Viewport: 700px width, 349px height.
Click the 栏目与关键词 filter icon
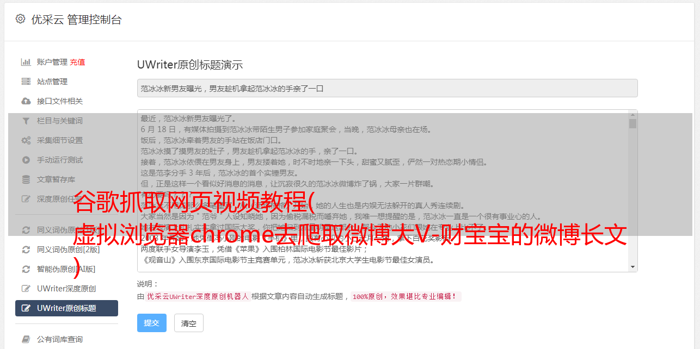pos(26,121)
